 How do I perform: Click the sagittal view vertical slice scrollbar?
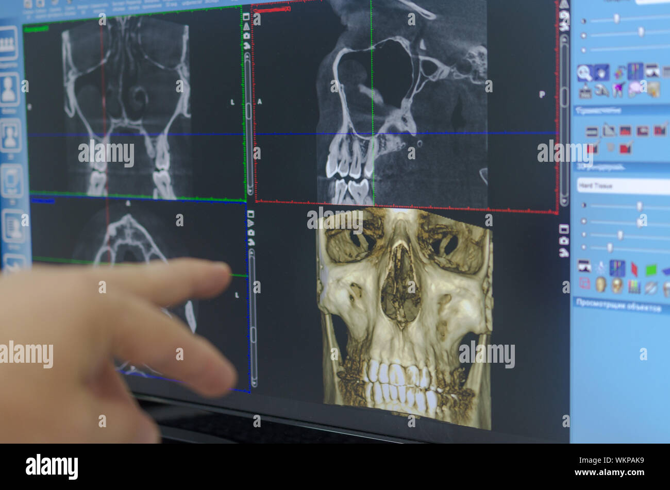[x=564, y=120]
